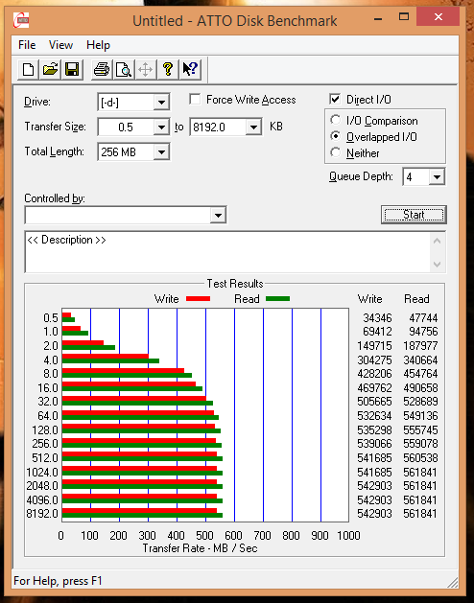The height and width of the screenshot is (603, 474).
Task: Click the context help arrow-question icon
Action: pyautogui.click(x=190, y=70)
